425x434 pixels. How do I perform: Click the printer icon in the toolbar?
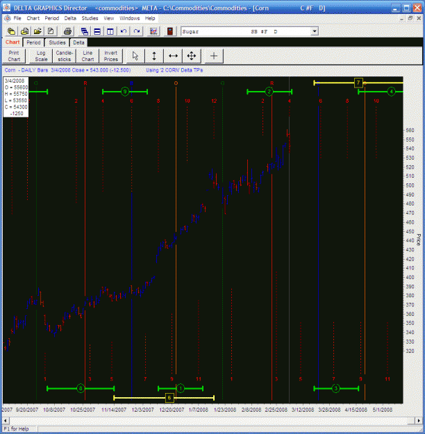[67, 31]
